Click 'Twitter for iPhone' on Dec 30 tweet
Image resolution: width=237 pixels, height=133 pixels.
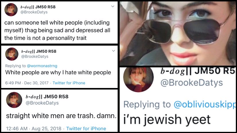pos(69,83)
